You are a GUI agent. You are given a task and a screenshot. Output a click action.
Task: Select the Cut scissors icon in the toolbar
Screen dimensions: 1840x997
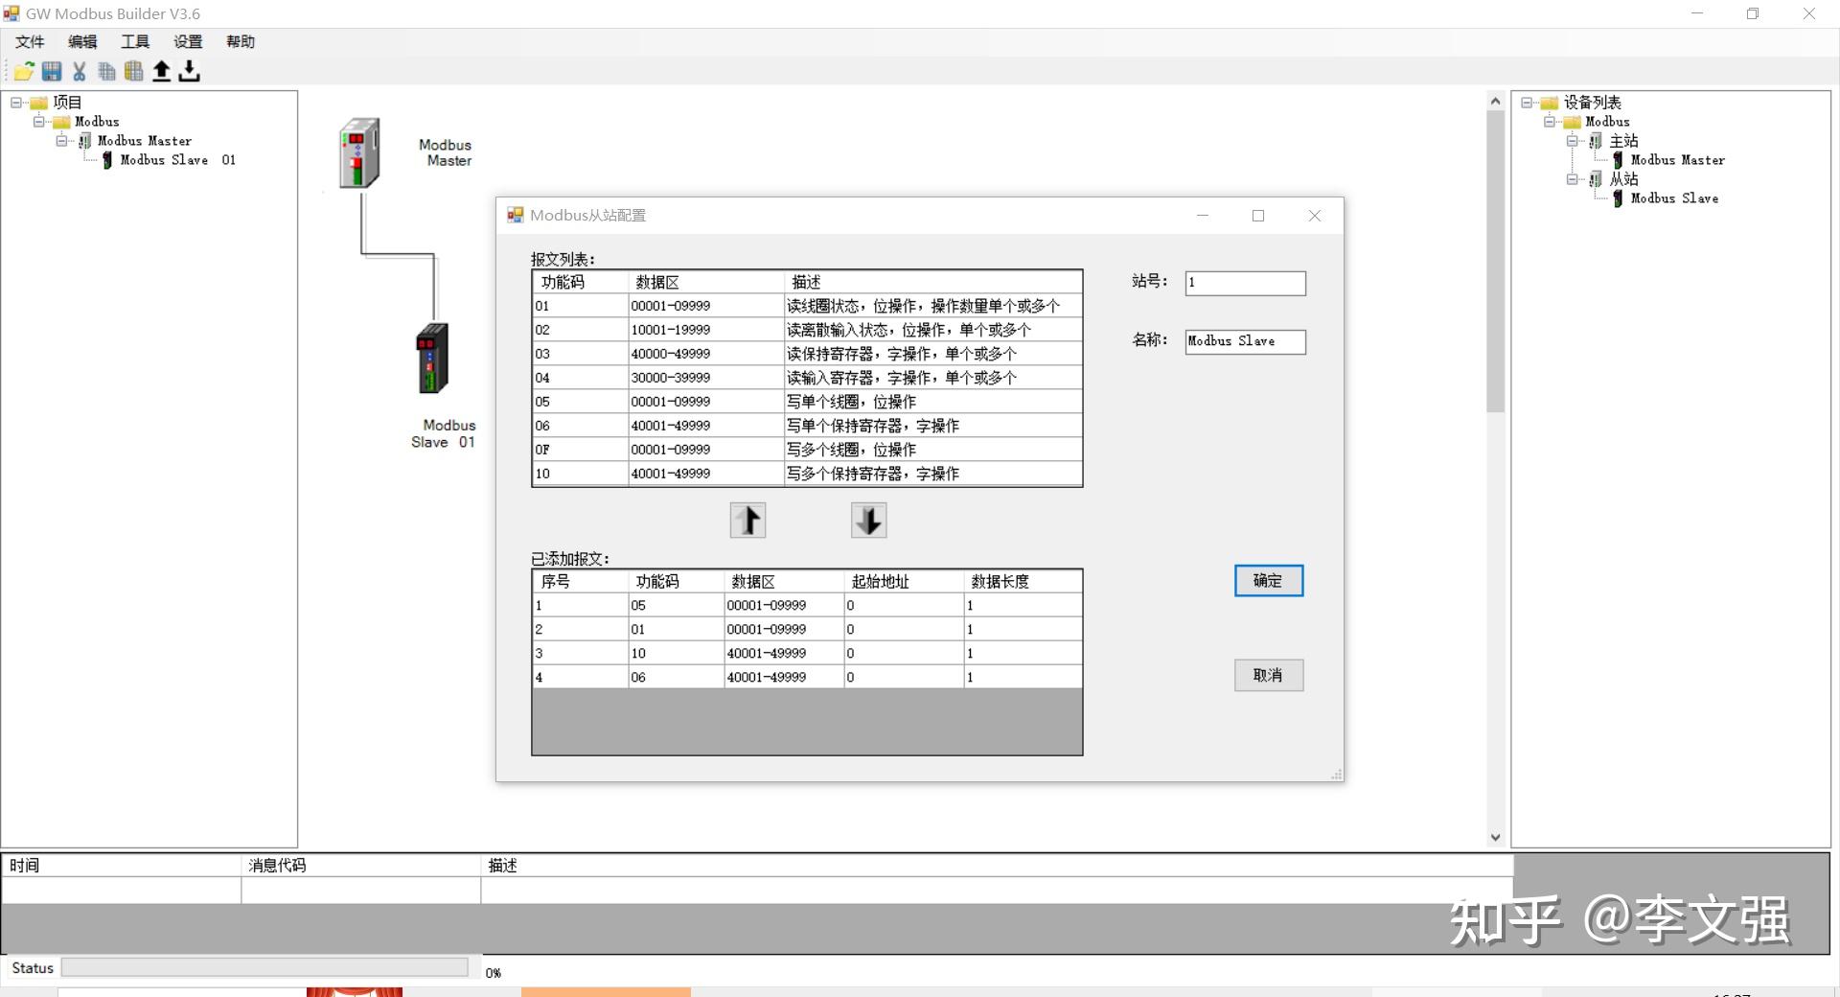tap(79, 71)
